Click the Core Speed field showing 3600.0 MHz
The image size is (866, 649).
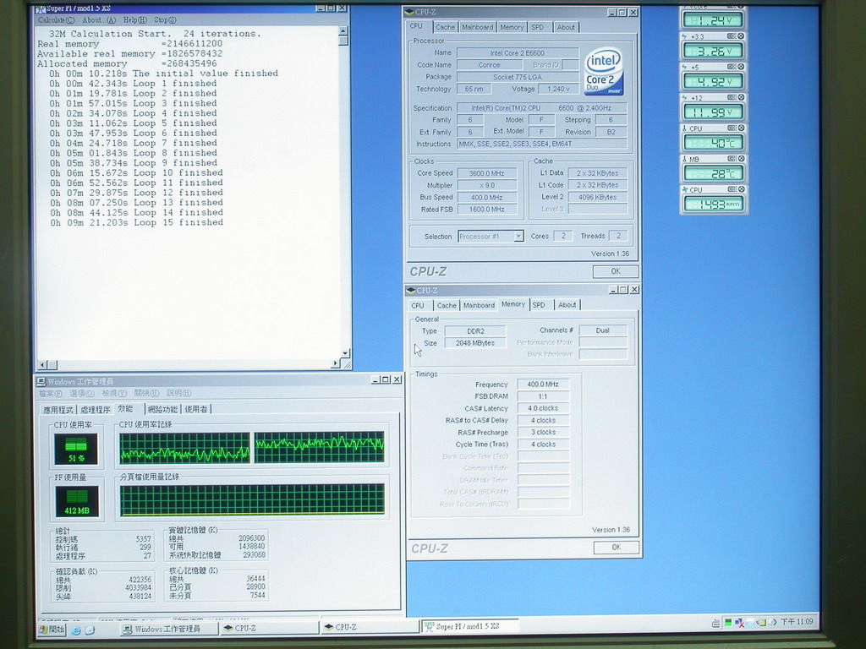487,173
